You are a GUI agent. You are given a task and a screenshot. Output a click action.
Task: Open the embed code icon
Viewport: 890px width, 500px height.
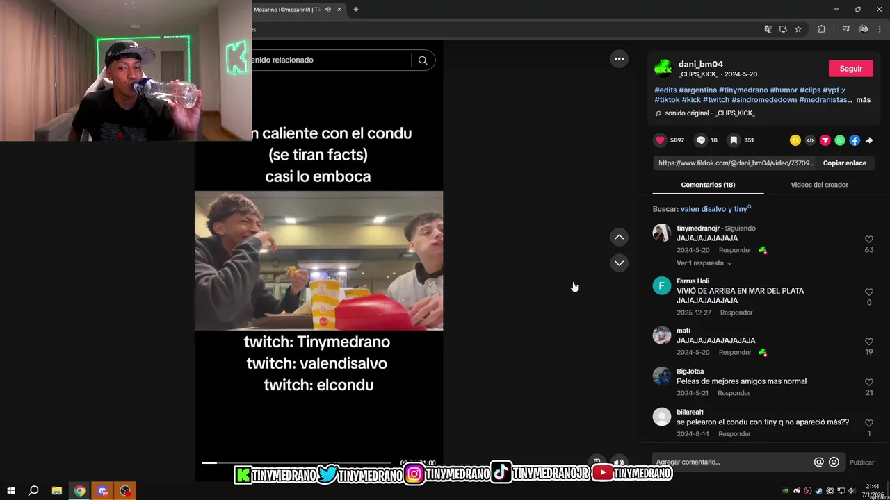coord(810,140)
